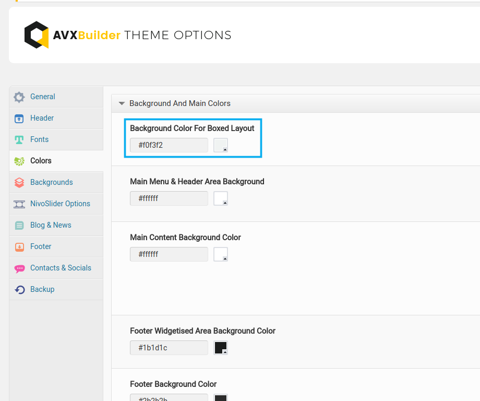Image resolution: width=480 pixels, height=401 pixels.
Task: Click the #f0f3f2 hex color field
Action: (x=169, y=145)
